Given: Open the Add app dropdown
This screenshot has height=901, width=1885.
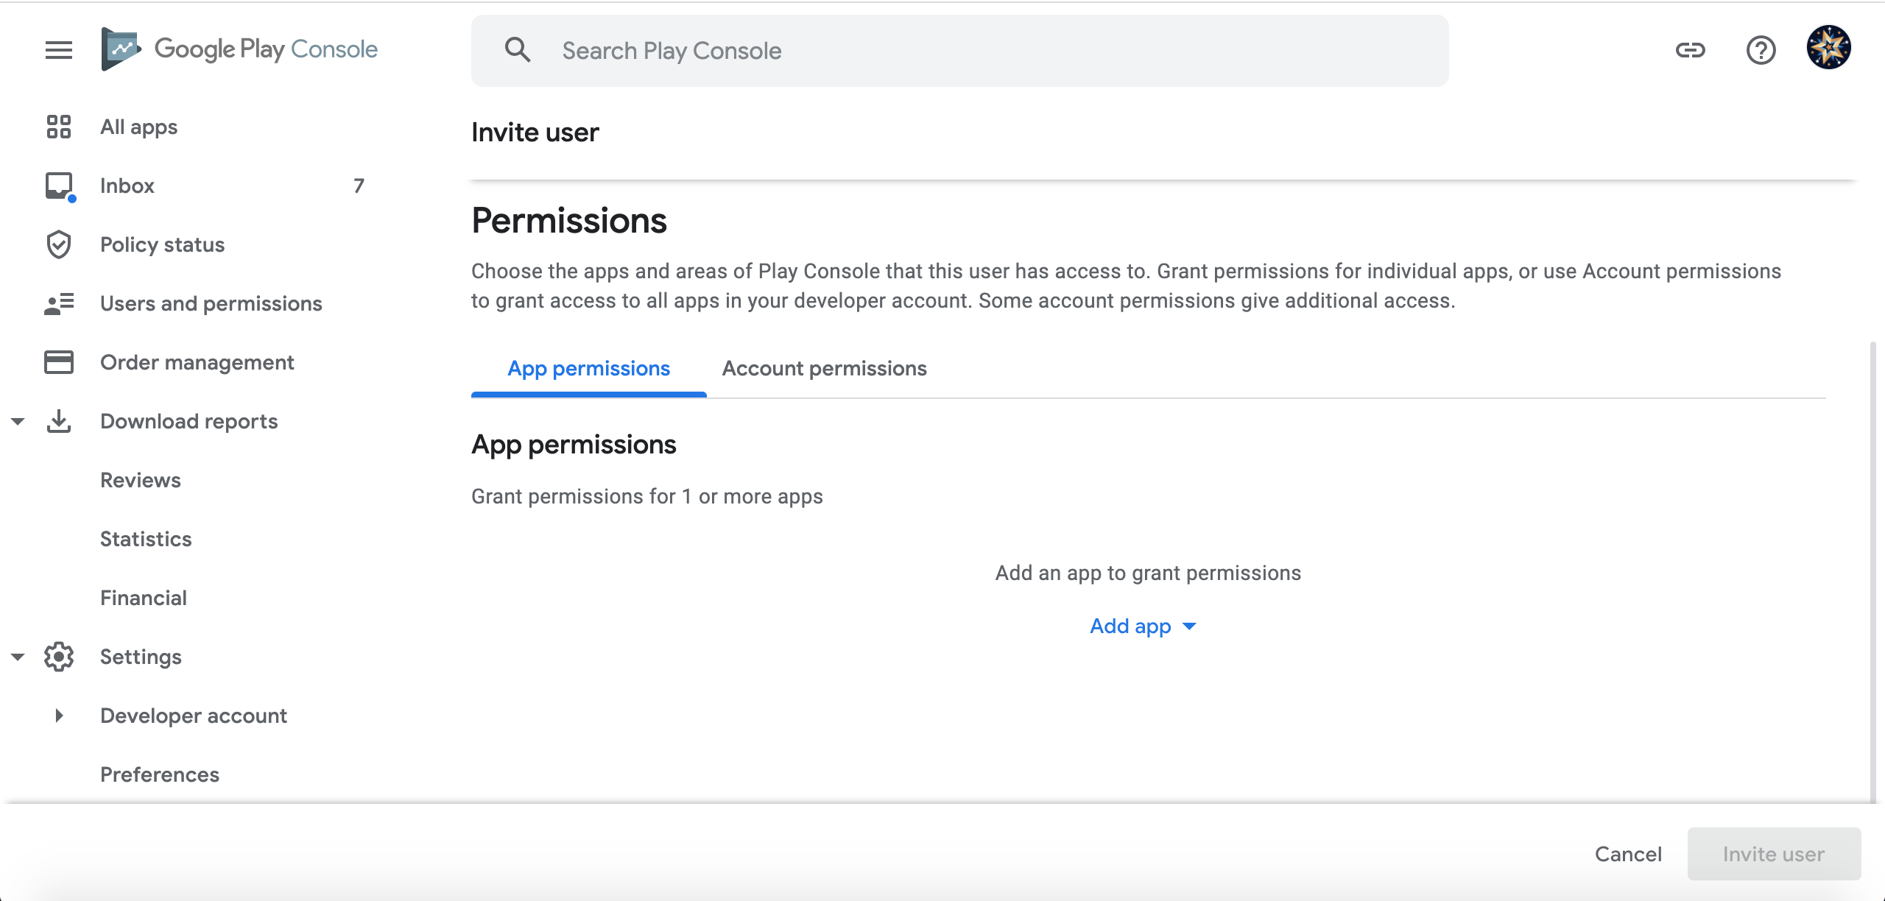Looking at the screenshot, I should pos(1144,626).
